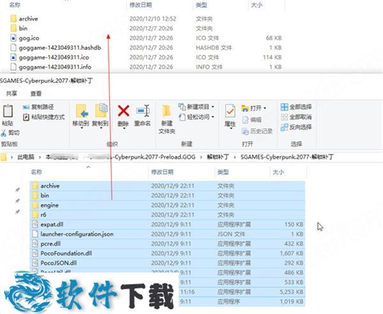Click the Cyberpunk.2077-Preload.GOG breadcrumb segment
This screenshot has height=314, width=383.
pos(155,157)
